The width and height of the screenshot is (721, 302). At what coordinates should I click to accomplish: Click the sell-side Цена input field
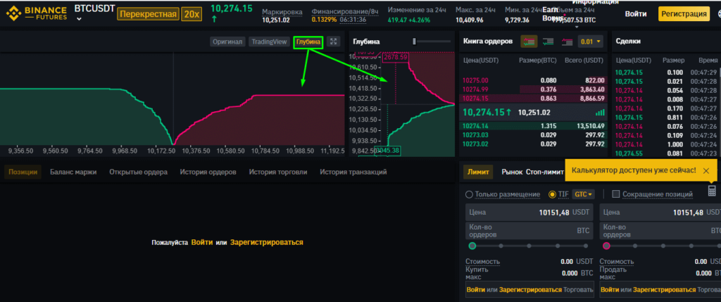[x=660, y=213]
